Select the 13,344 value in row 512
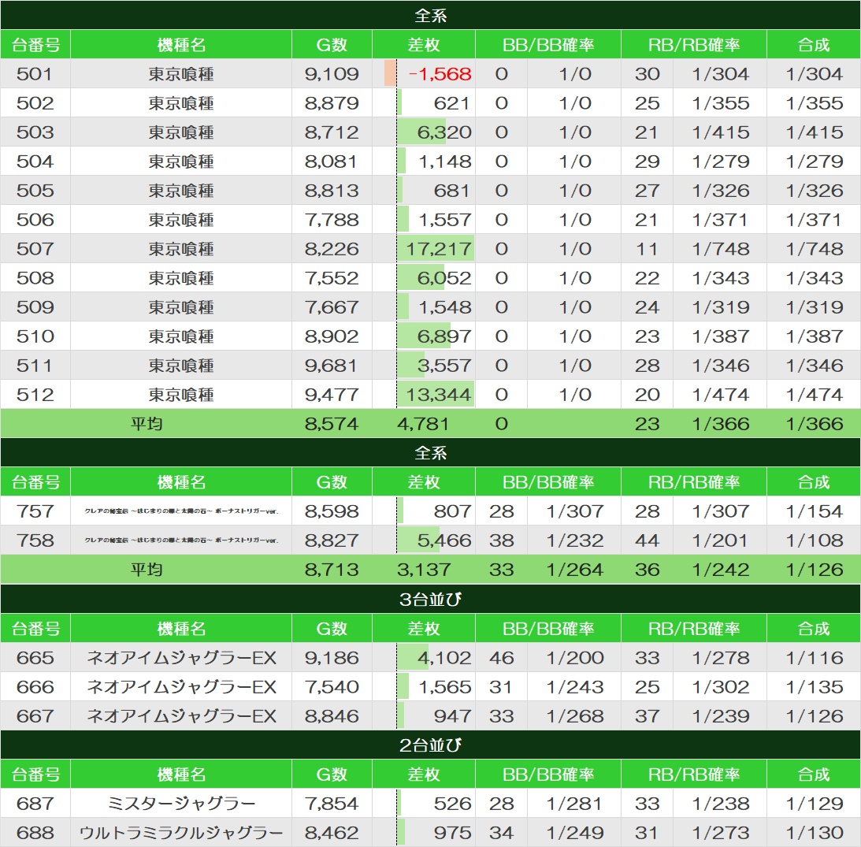 (x=438, y=395)
